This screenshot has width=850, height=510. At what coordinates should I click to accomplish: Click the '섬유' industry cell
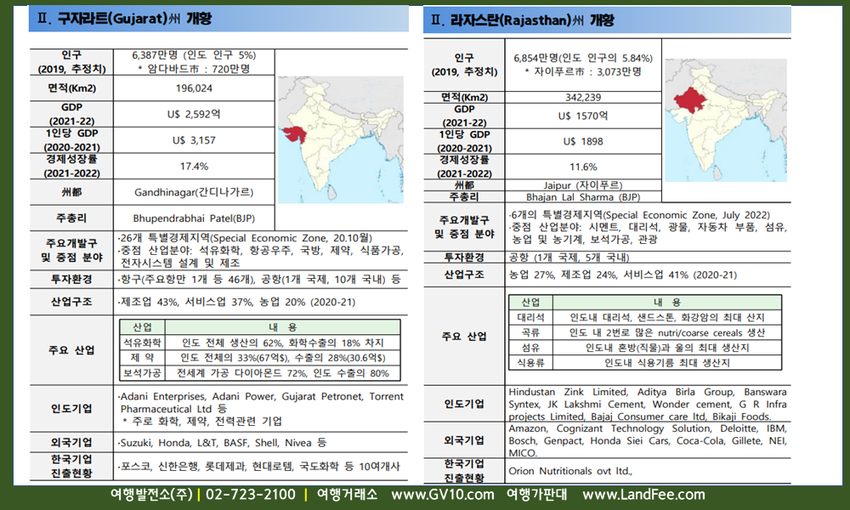pyautogui.click(x=530, y=348)
